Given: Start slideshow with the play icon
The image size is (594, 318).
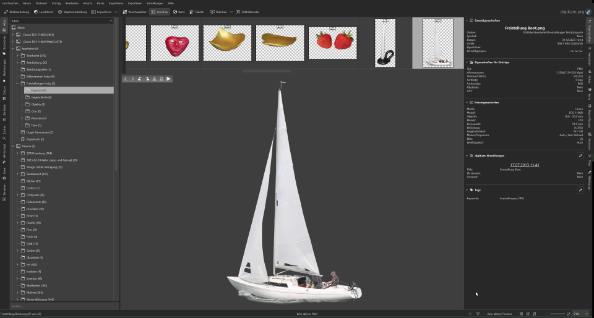Looking at the screenshot, I should pyautogui.click(x=168, y=79).
